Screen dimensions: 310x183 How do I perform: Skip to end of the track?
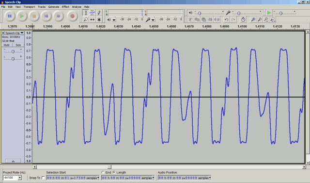[x=58, y=16]
